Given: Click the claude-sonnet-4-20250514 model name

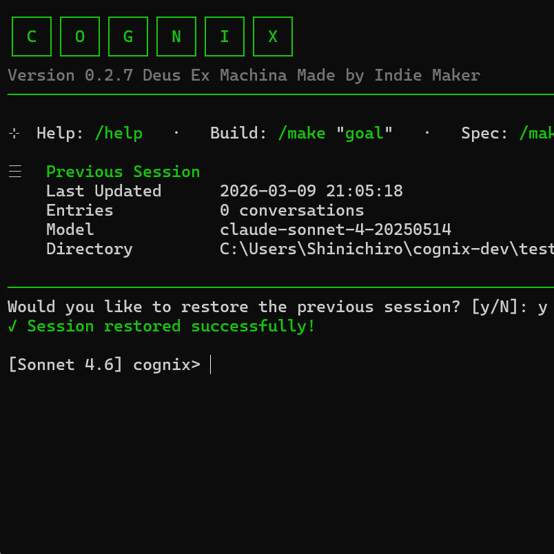Looking at the screenshot, I should coord(336,229).
